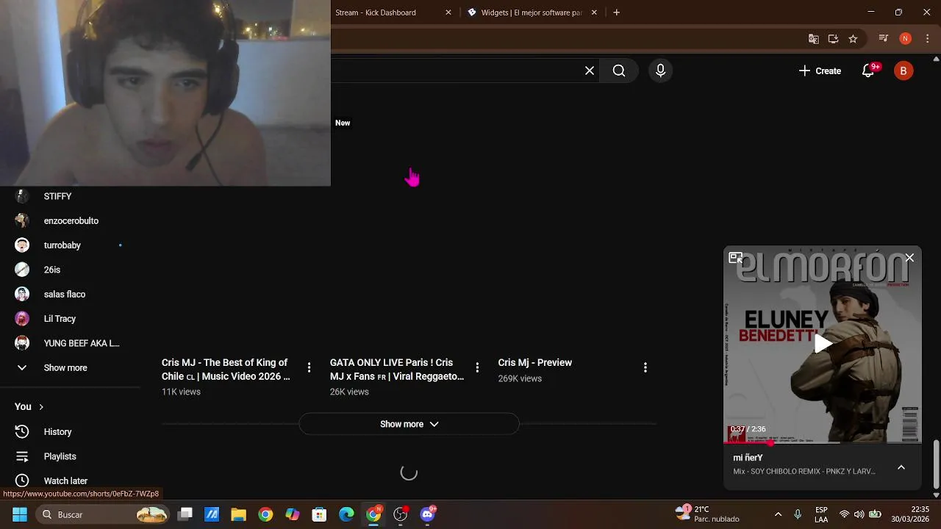Viewport: 941px width, 529px height.
Task: Close the Stream - Kick Dashboard tab
Action: pyautogui.click(x=448, y=12)
